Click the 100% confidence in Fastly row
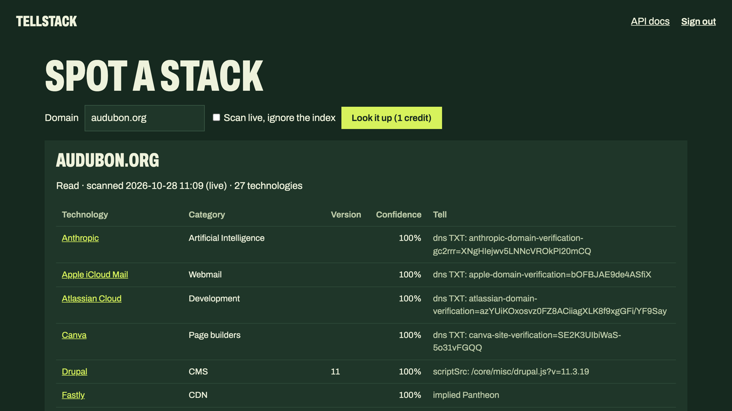 coord(410,395)
